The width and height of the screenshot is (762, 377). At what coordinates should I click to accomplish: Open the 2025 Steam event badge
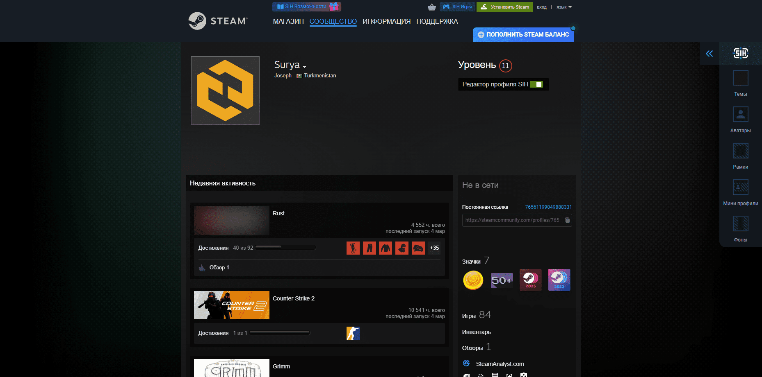(x=530, y=280)
